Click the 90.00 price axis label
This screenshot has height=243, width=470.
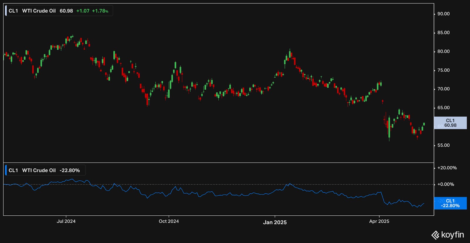point(443,14)
